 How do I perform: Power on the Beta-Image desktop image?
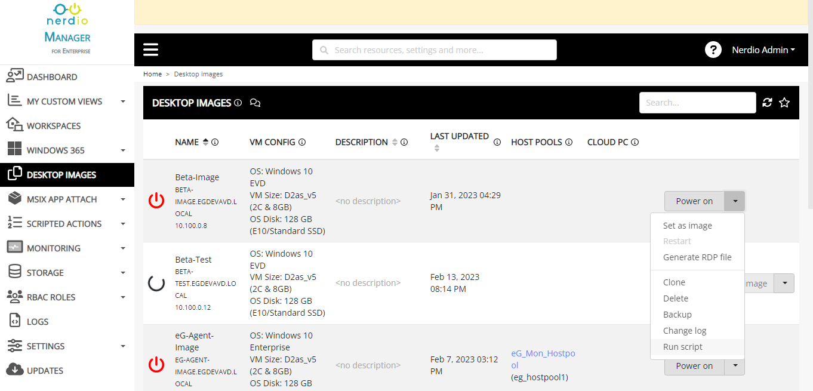pos(694,201)
